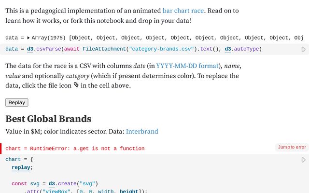
Task: Visit the Interbrand data source link
Action: pos(142,131)
